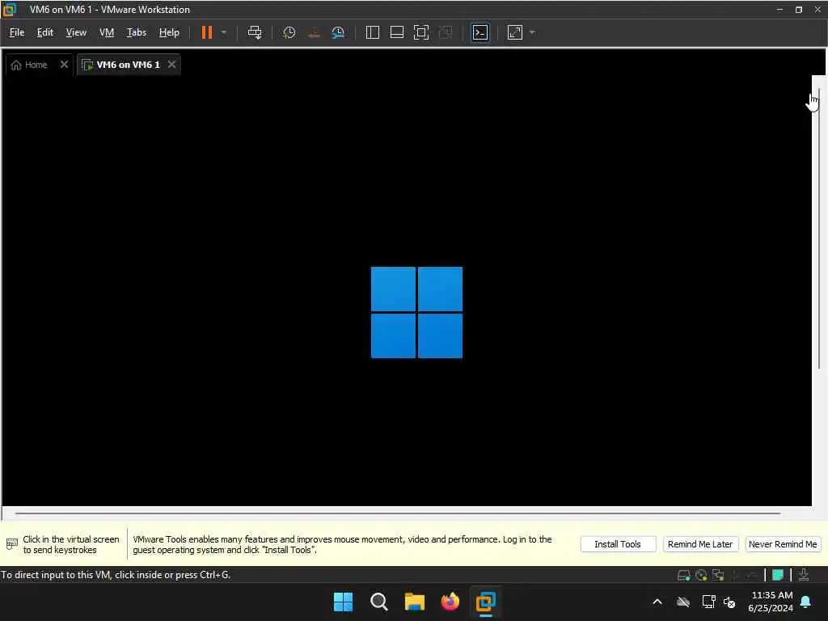
Task: Click the CD/DVD drive status icon
Action: (x=701, y=575)
